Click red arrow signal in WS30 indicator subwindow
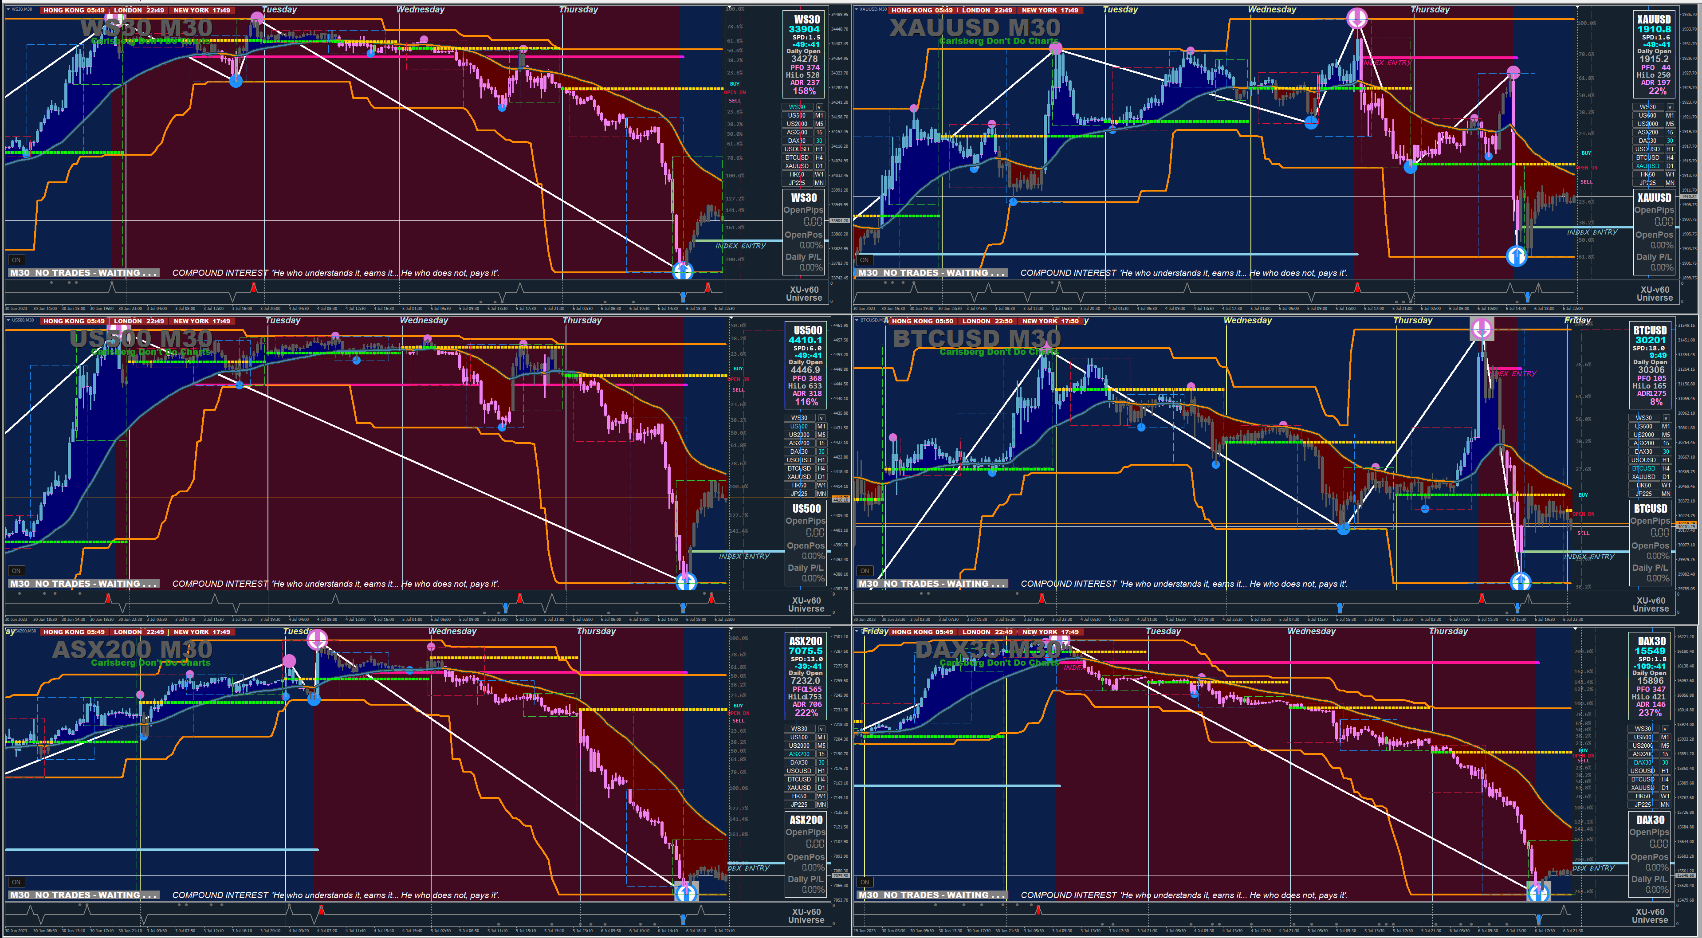Image resolution: width=1702 pixels, height=938 pixels. tap(254, 287)
